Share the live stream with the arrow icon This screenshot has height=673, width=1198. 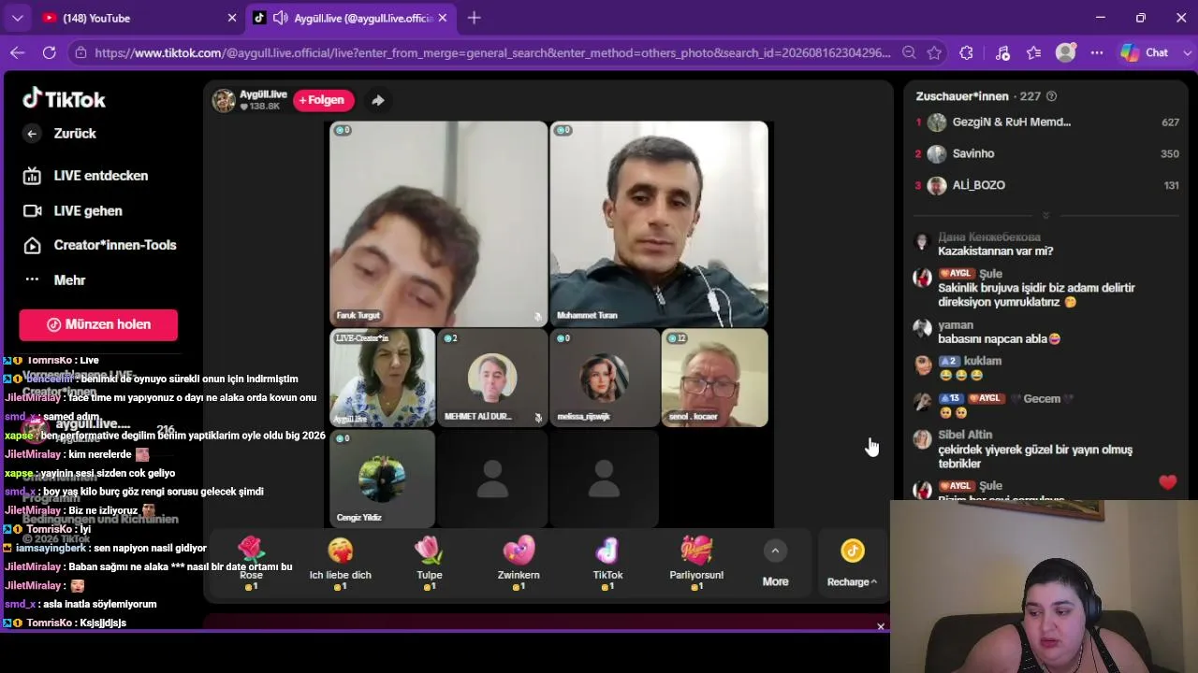coord(378,100)
